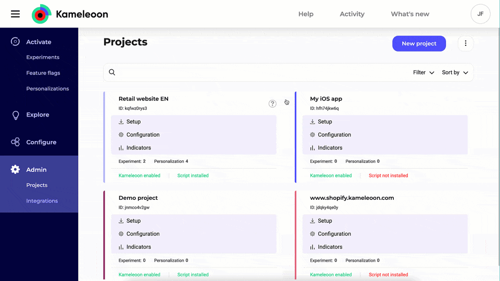This screenshot has height=281, width=500.
Task: Click the Retail website EN project title
Action: (144, 99)
